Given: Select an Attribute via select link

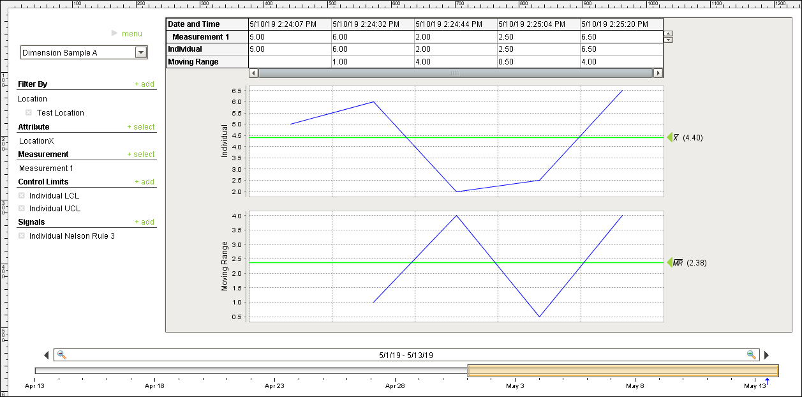Looking at the screenshot, I should pyautogui.click(x=140, y=127).
